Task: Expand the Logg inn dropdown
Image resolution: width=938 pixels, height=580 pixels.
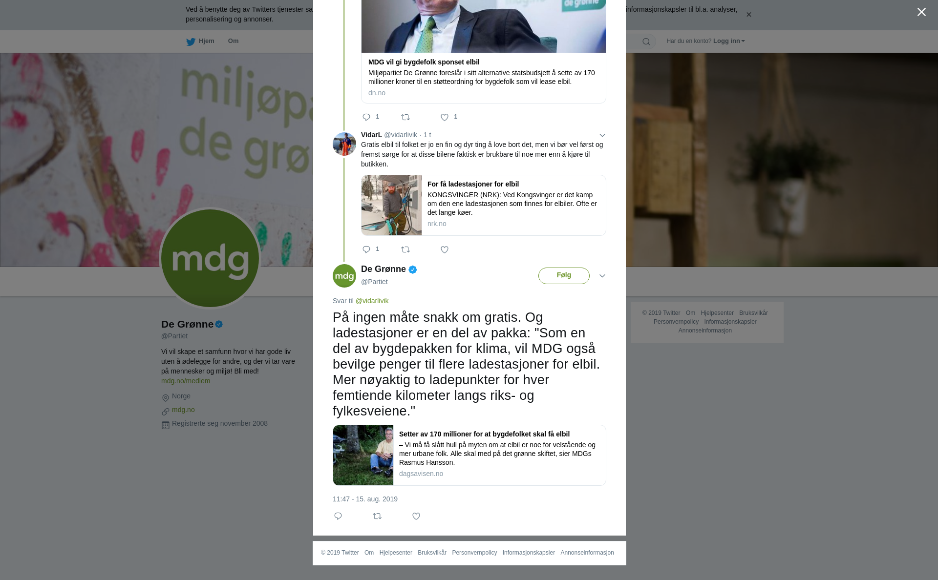Action: [729, 41]
